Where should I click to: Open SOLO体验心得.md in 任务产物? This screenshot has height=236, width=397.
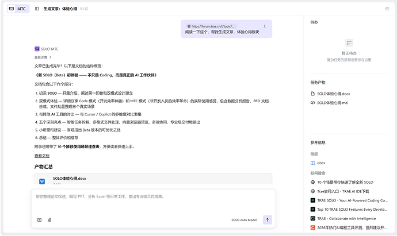(x=332, y=103)
